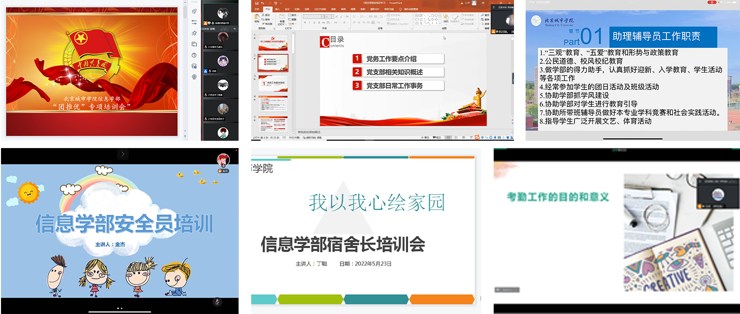Toggle Bold formatting in PowerPoint ribbon
Viewport: 740px width, 314px height.
coord(305,22)
